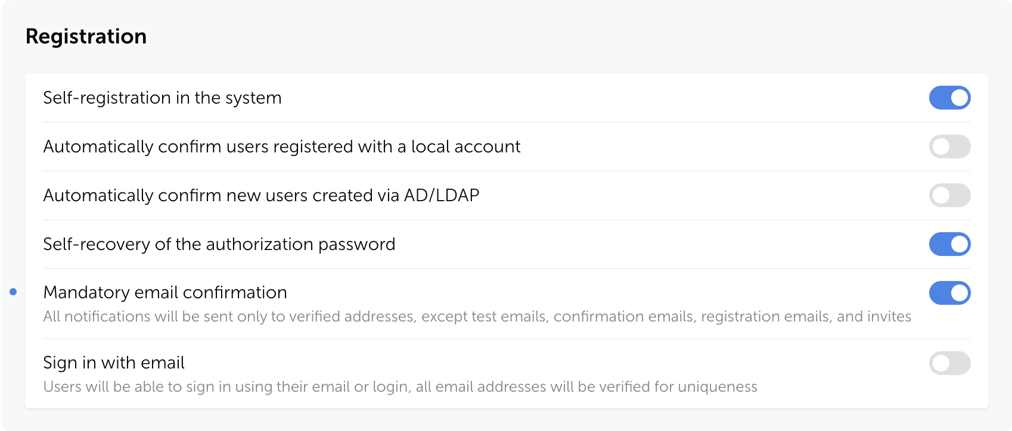Click the 'Mandatory email confirmation' title text

(x=165, y=292)
